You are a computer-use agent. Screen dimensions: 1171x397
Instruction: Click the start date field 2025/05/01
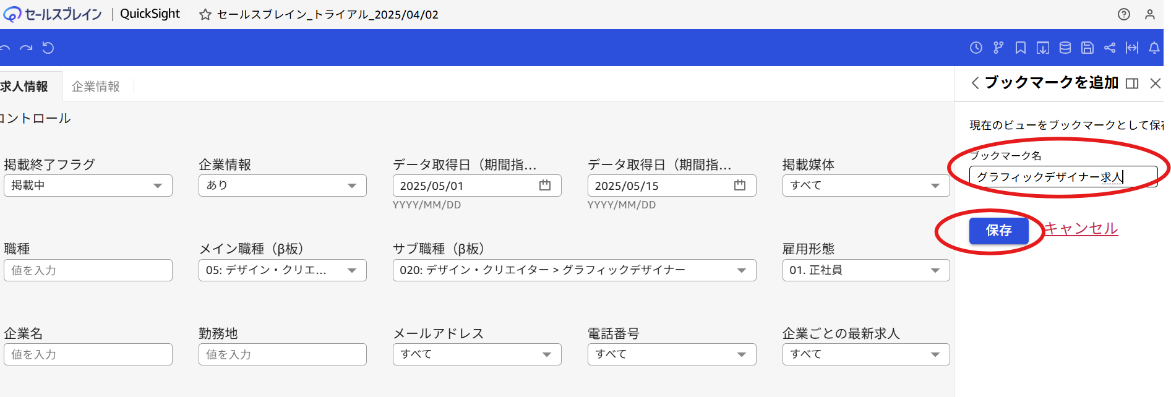[x=477, y=186]
